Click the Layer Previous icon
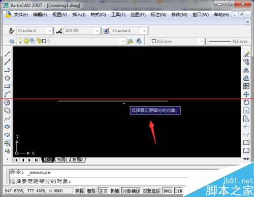 (x=139, y=41)
